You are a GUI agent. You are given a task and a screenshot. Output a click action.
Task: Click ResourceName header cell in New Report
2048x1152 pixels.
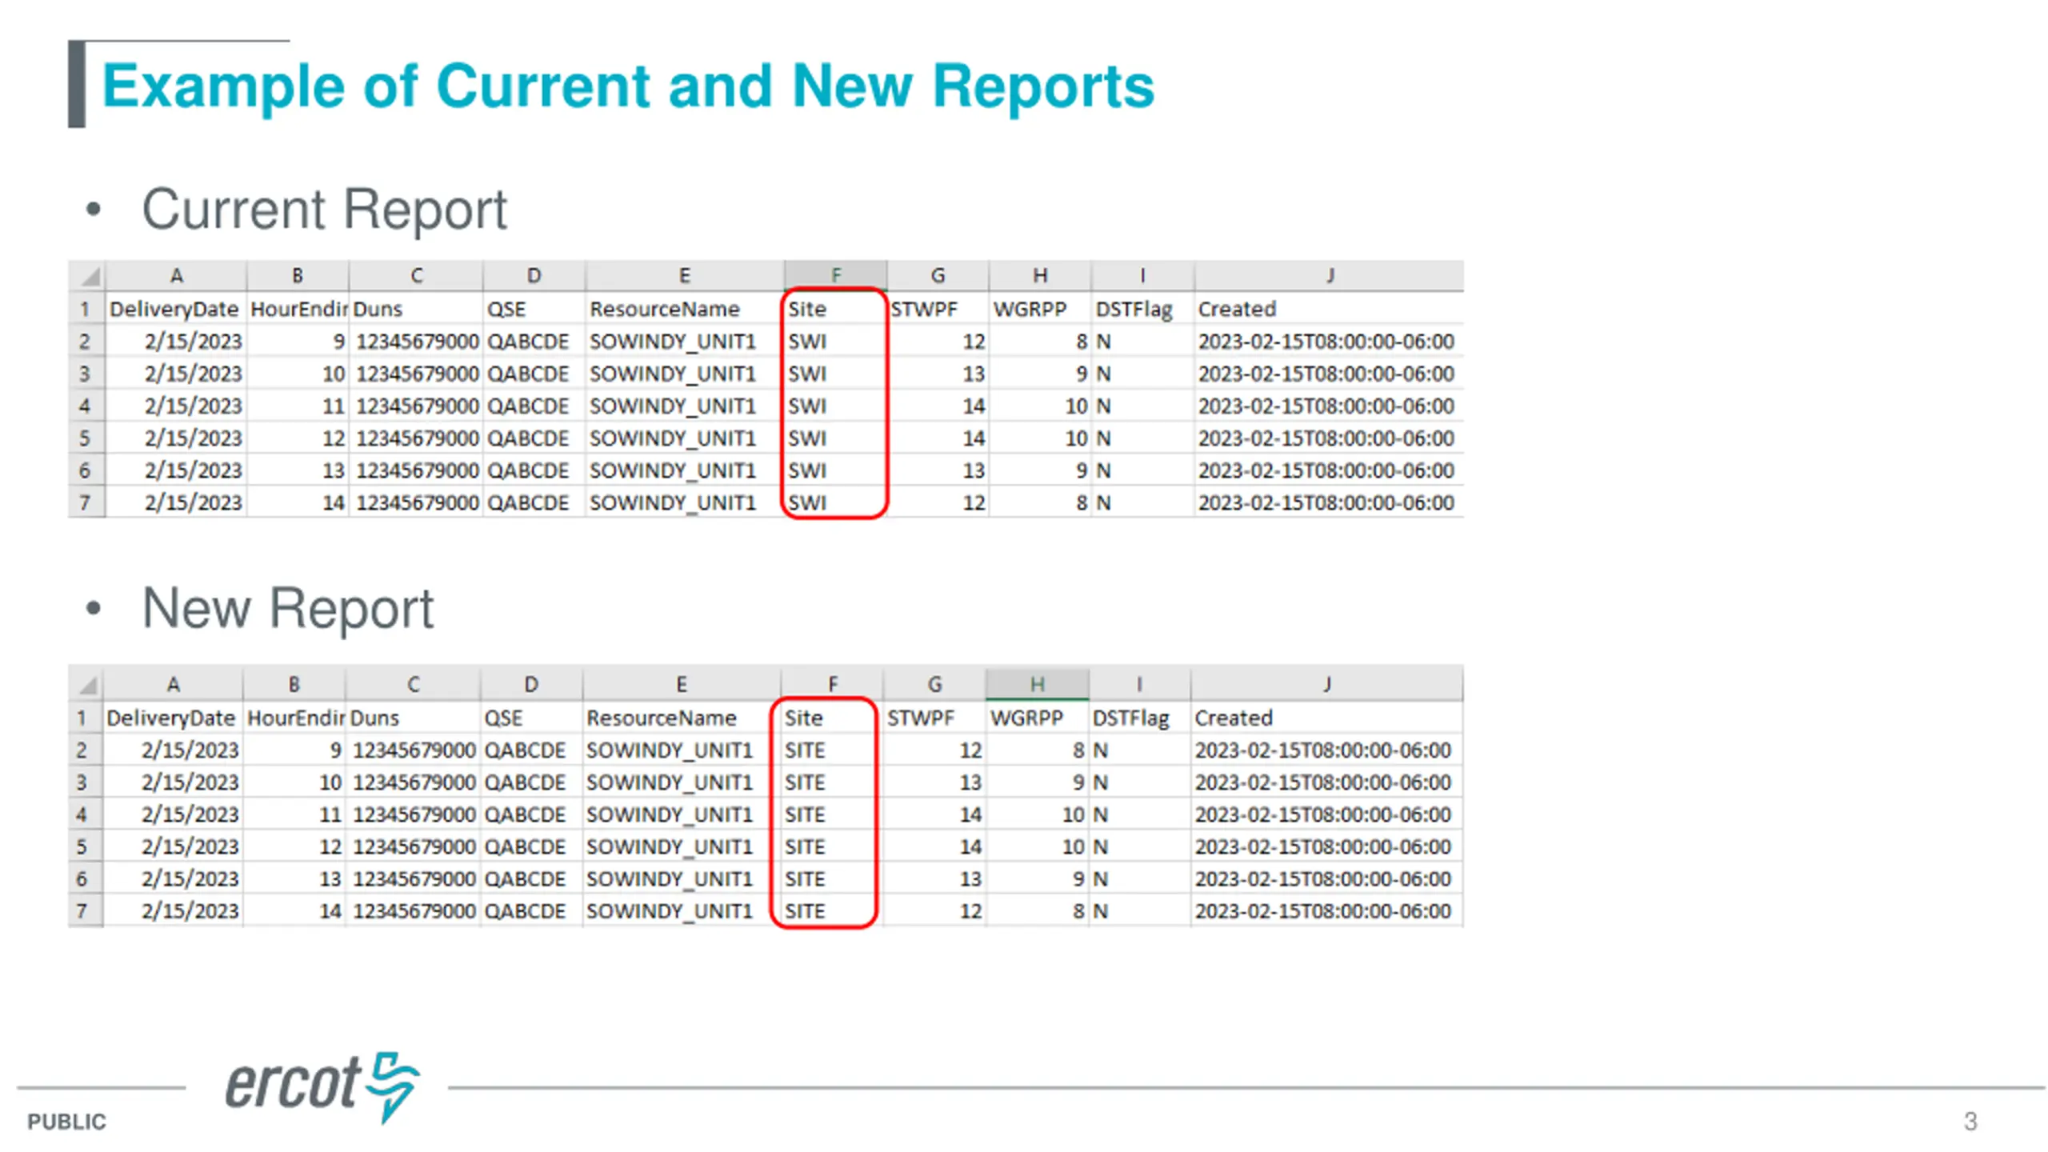point(681,718)
